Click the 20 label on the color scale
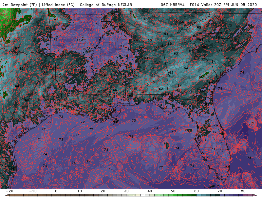Screen dimensions: 262x197 click(x=103, y=191)
